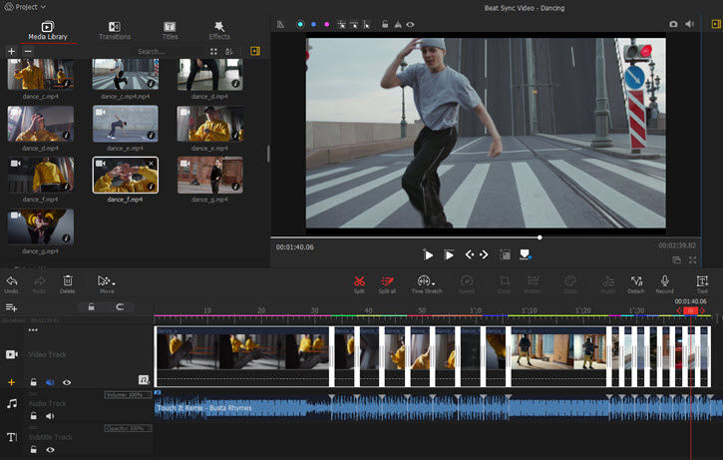
Task: Open the Effects tab
Action: click(219, 30)
